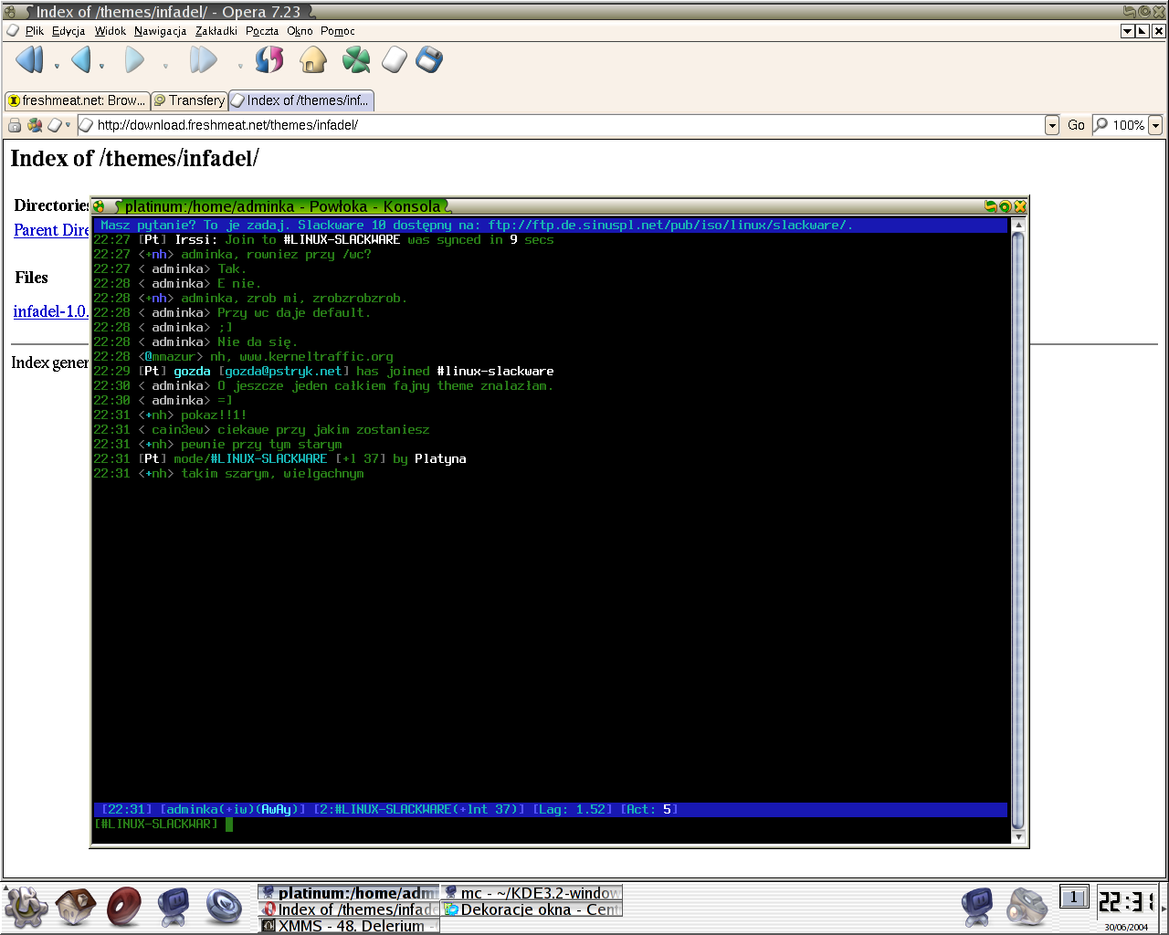Click the URL address field
Viewport: 1169px width, 935px height.
pyautogui.click(x=568, y=125)
